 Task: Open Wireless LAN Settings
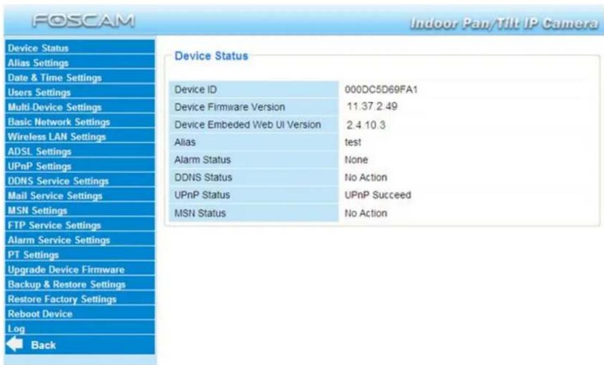57,137
